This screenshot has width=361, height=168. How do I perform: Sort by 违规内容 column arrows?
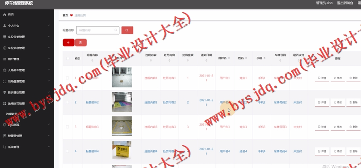click(151, 60)
